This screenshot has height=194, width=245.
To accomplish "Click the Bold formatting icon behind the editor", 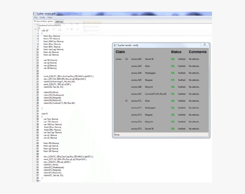I will [35, 29].
